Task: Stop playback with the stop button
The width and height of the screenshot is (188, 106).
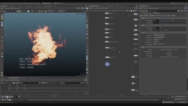Action: click(x=7, y=97)
